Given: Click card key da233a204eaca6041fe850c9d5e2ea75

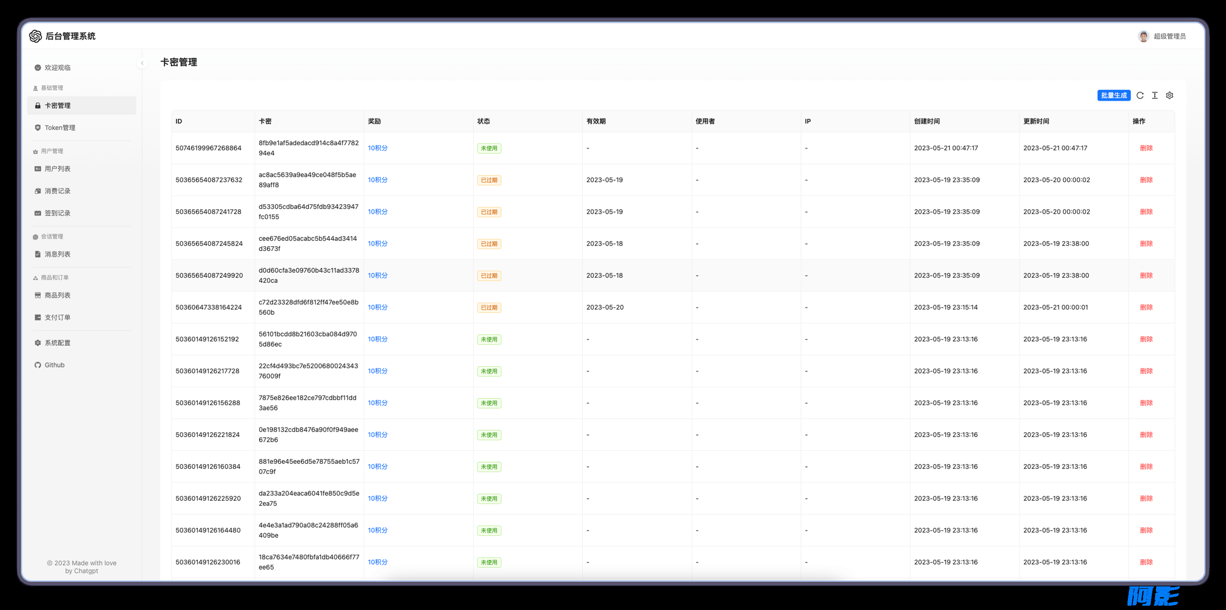Looking at the screenshot, I should point(309,498).
